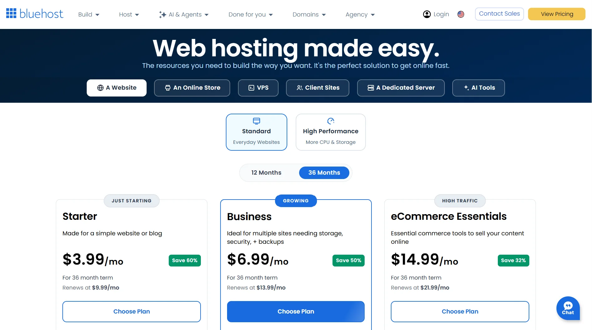This screenshot has height=330, width=592.
Task: Click the Renews at $13.99/mo text
Action: tap(256, 288)
